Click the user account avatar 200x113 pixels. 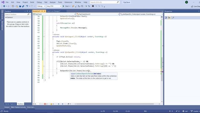(x=187, y=2)
